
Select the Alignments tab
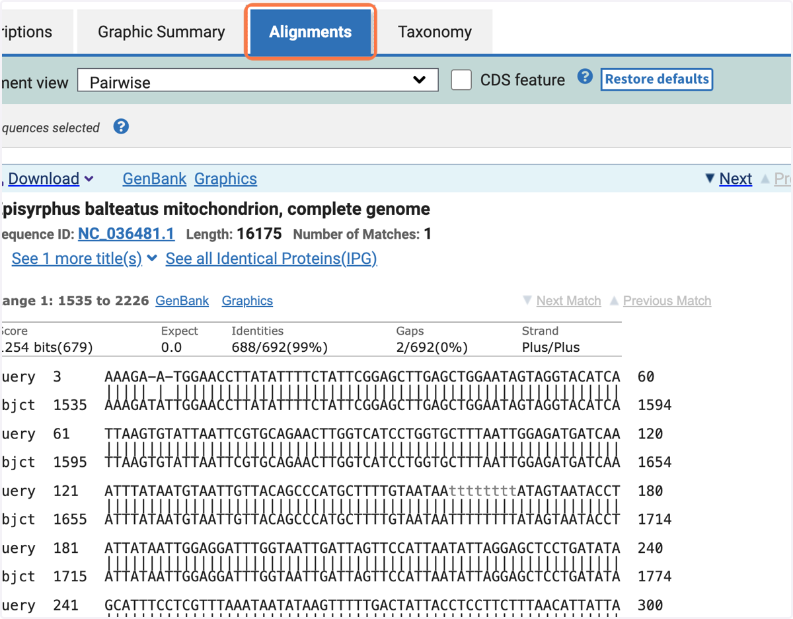point(311,32)
